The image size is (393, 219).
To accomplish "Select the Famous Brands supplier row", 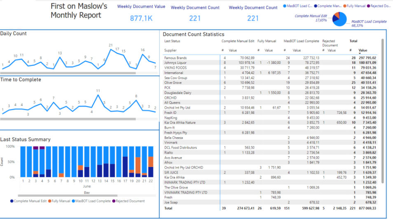I will pyautogui.click(x=175, y=58).
